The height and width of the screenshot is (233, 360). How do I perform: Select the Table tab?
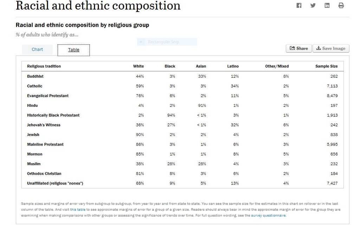click(73, 50)
